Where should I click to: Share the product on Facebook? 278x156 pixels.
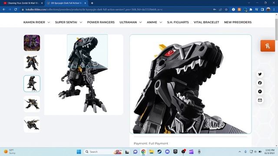[260, 83]
